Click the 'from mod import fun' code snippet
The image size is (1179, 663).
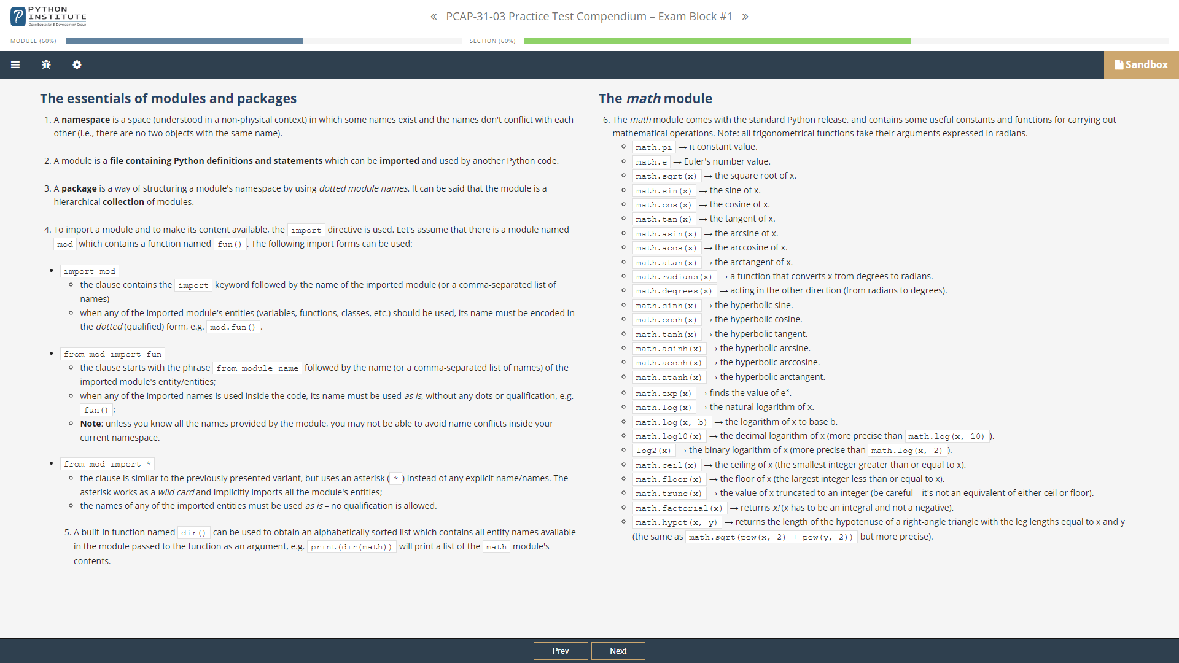click(x=112, y=354)
